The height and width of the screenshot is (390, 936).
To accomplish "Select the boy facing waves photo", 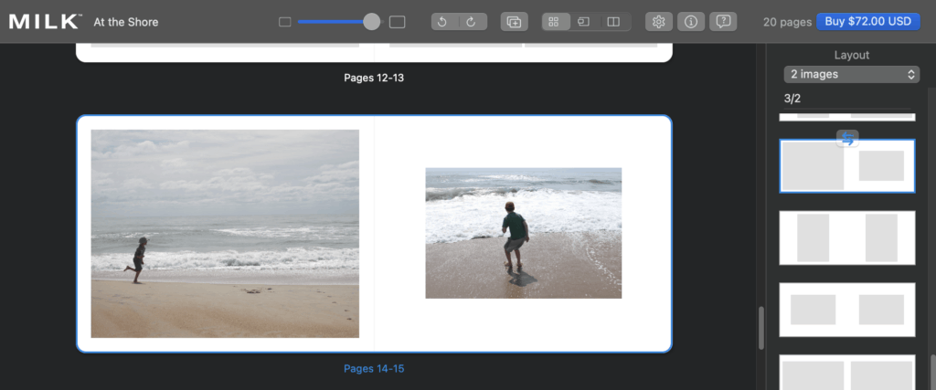I will point(524,233).
